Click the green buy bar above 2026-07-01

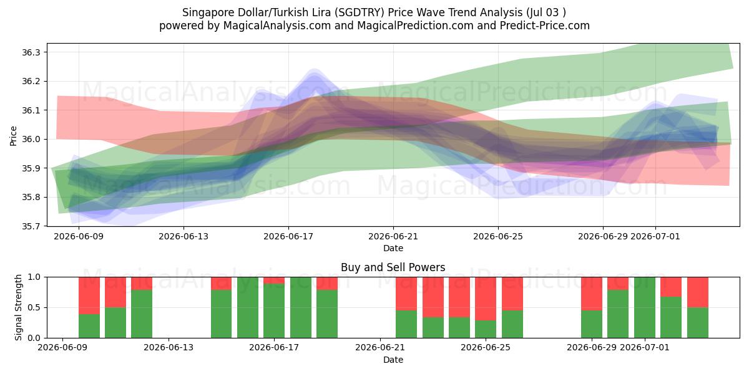click(644, 307)
